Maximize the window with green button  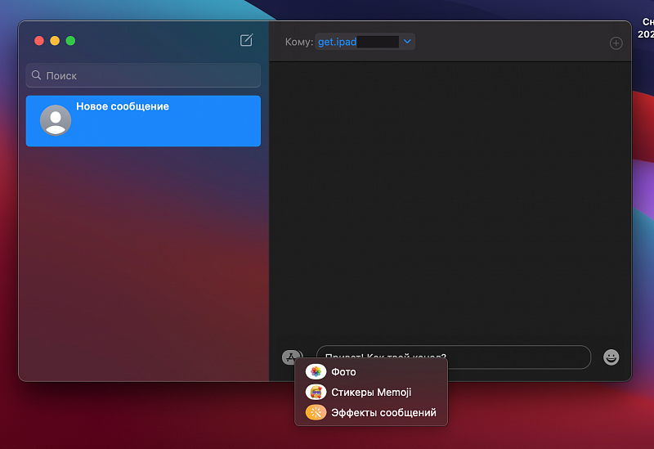pos(70,40)
